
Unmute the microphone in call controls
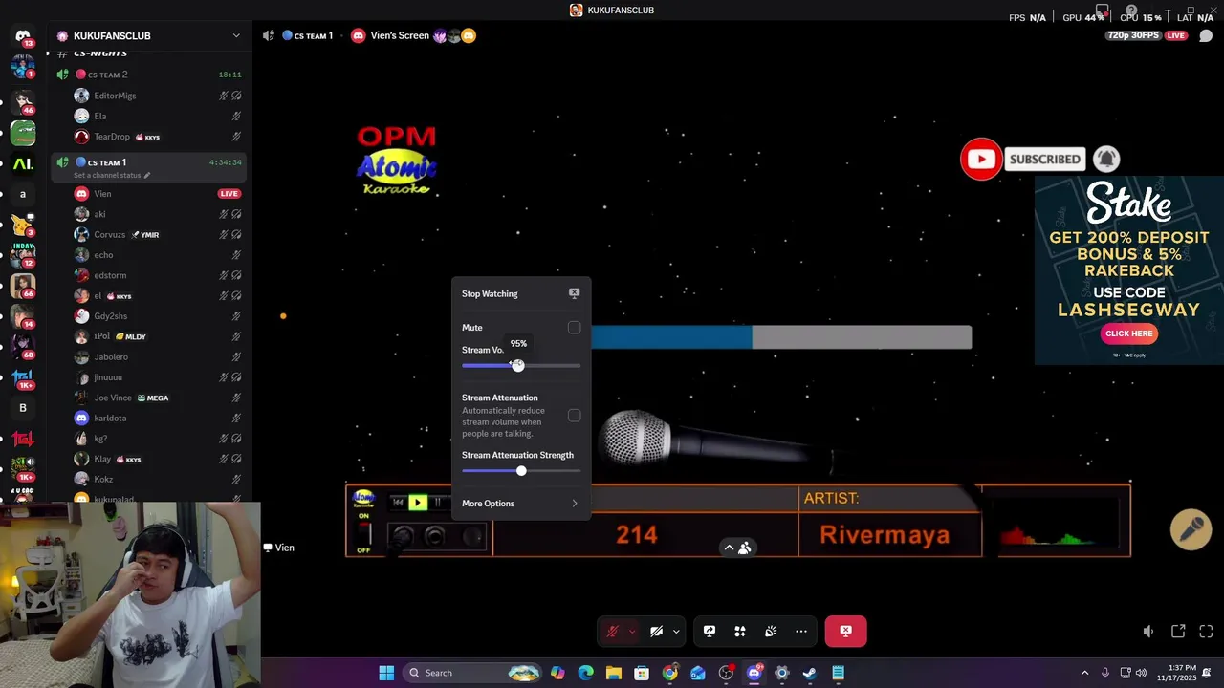click(x=612, y=631)
